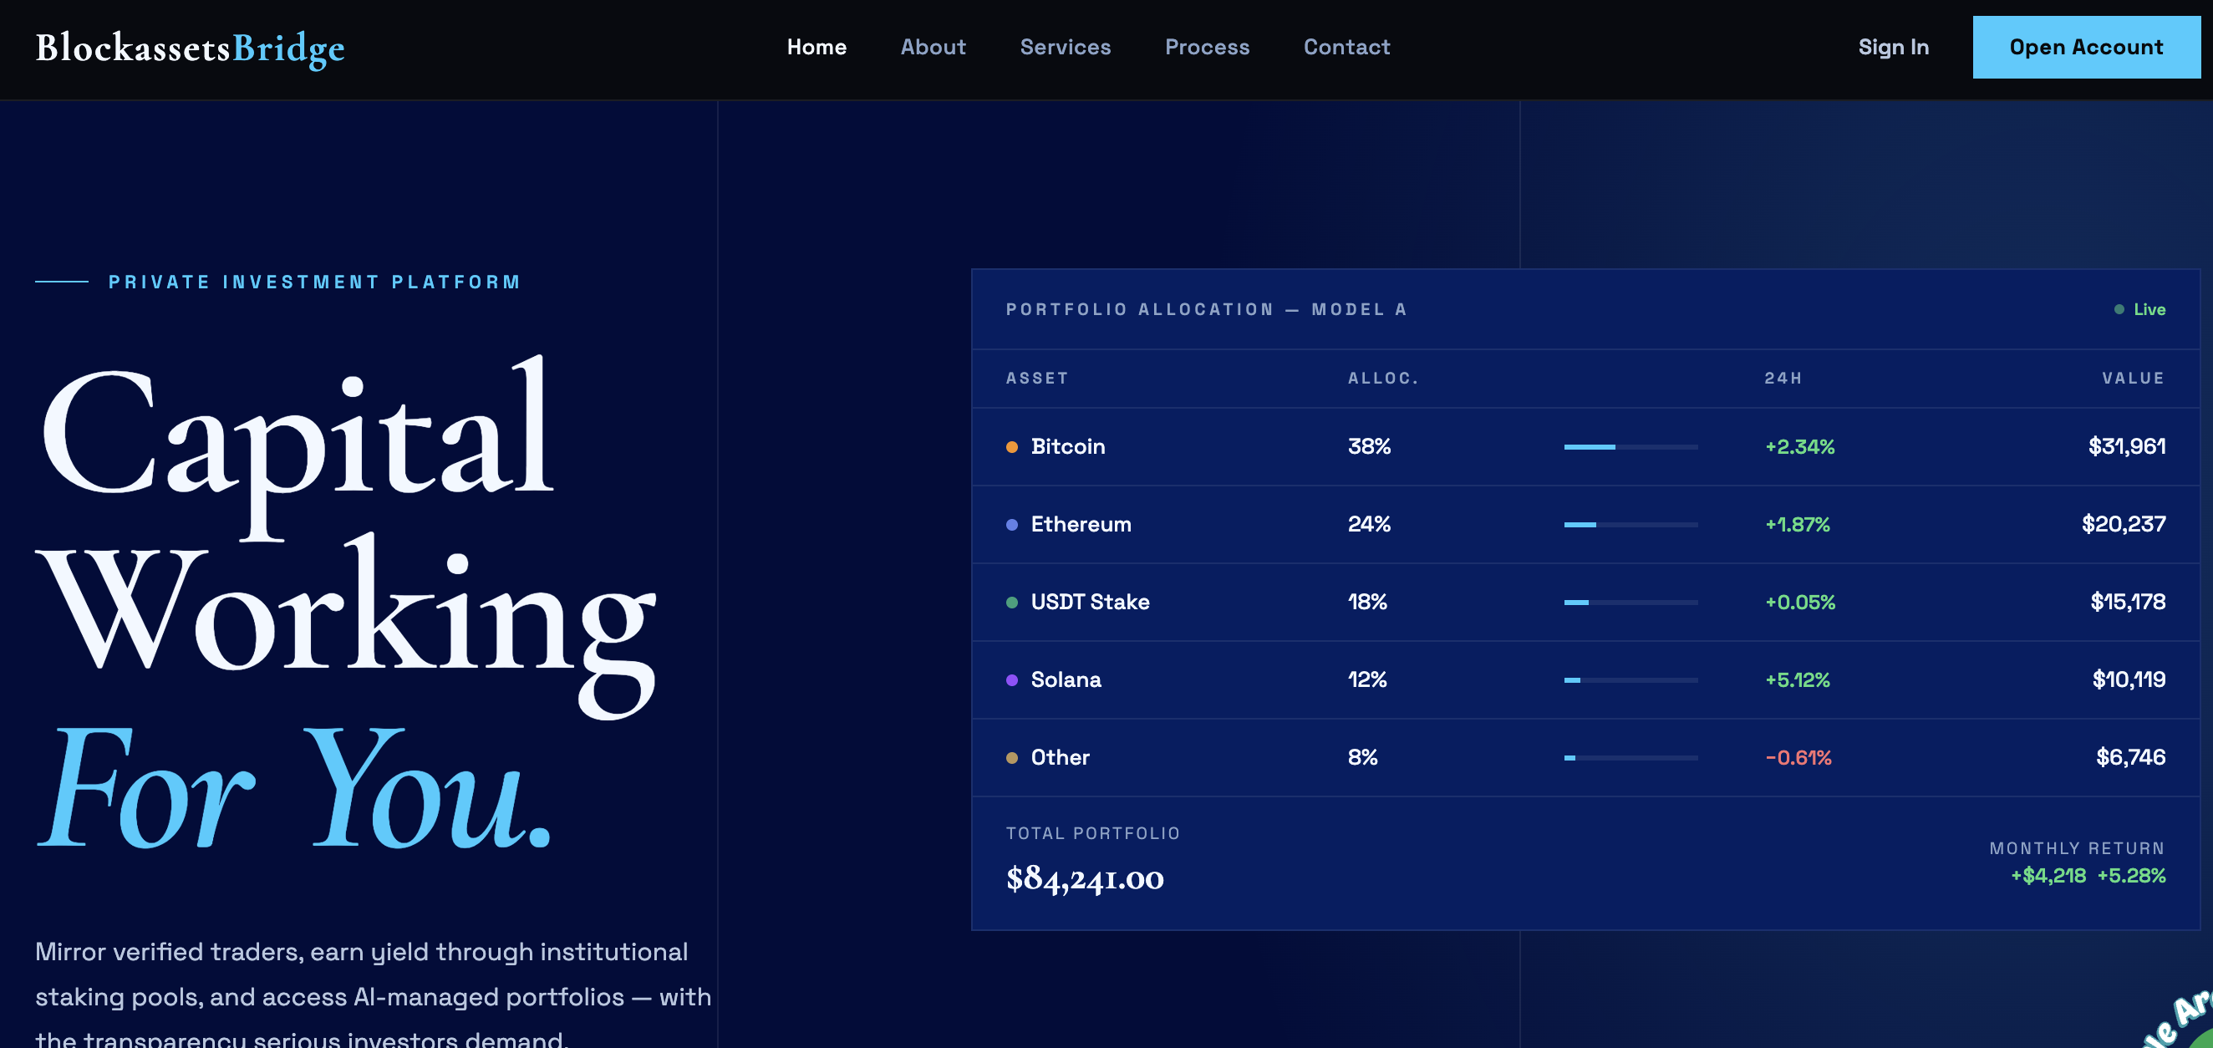Click the Private Investment Platform tagline
The width and height of the screenshot is (2213, 1048).
pos(314,282)
